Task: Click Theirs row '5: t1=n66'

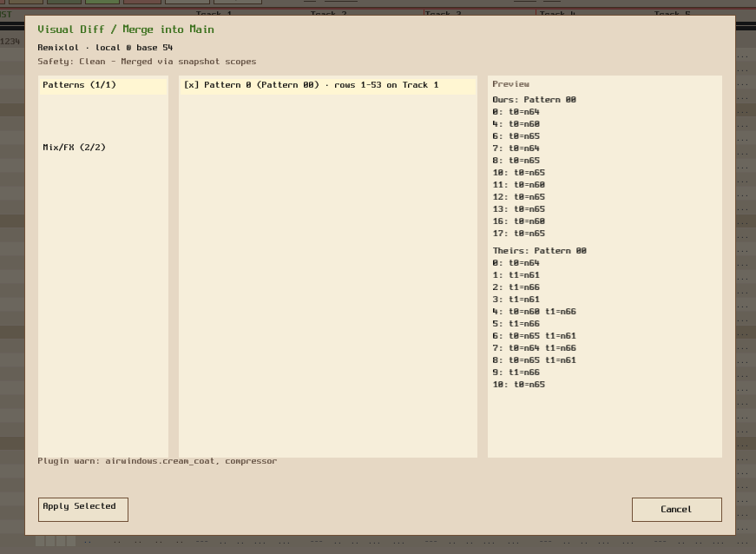Action: point(516,324)
